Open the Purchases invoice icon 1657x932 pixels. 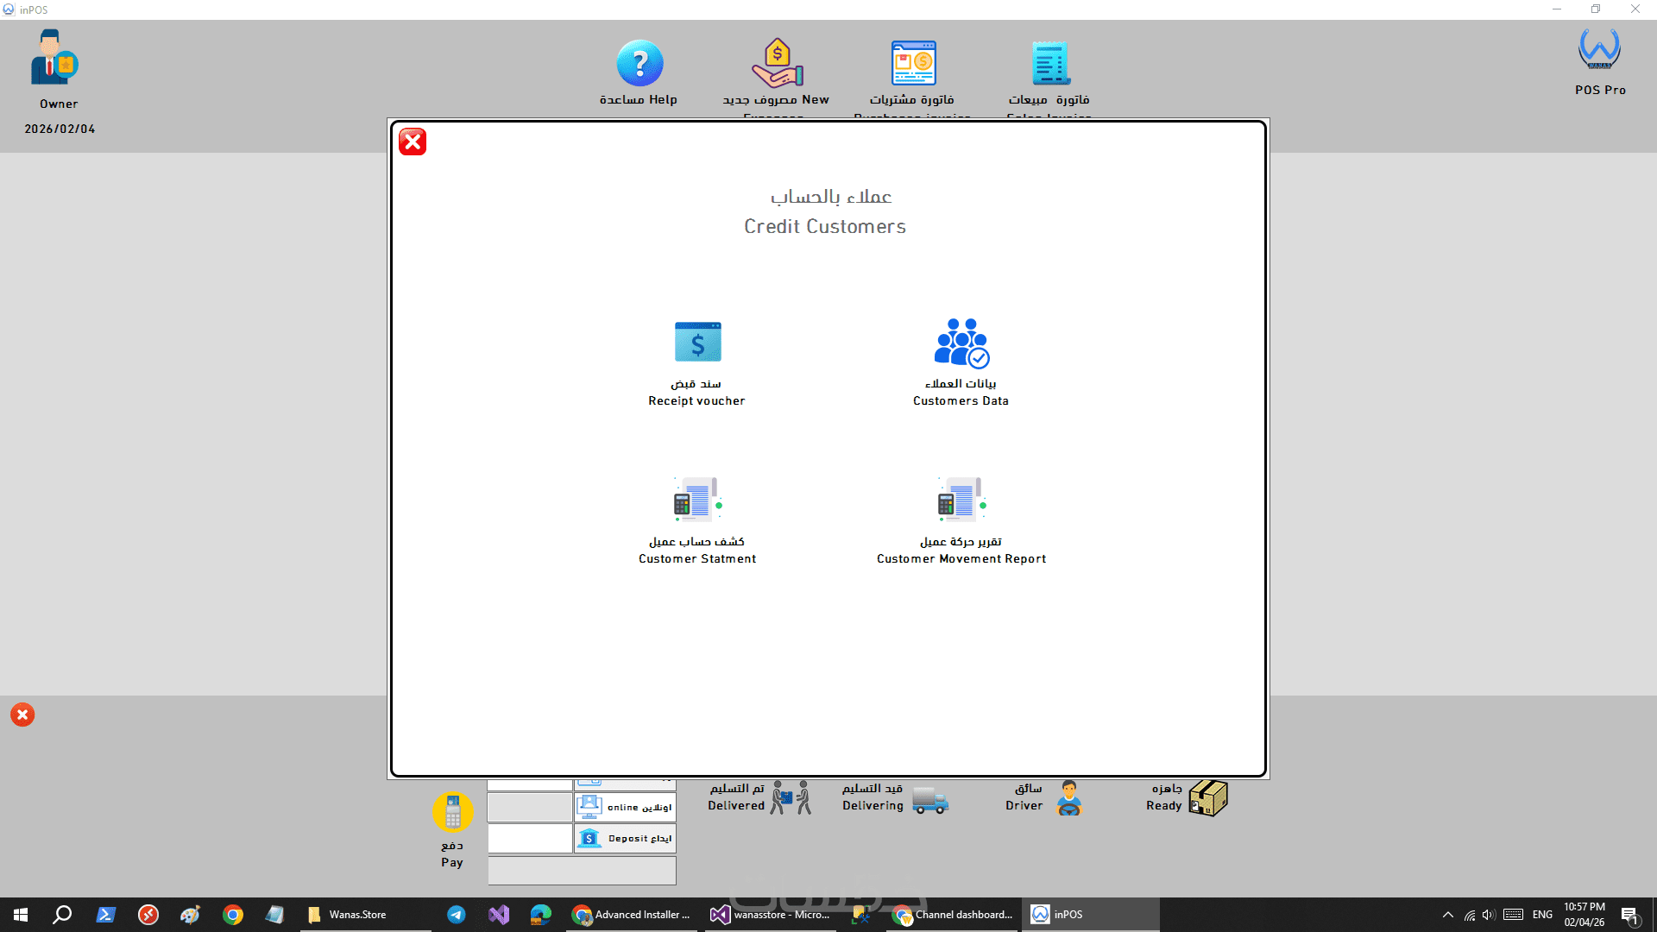coord(913,63)
